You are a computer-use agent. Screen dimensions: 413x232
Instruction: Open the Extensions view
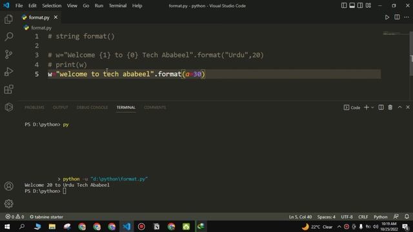[8, 90]
